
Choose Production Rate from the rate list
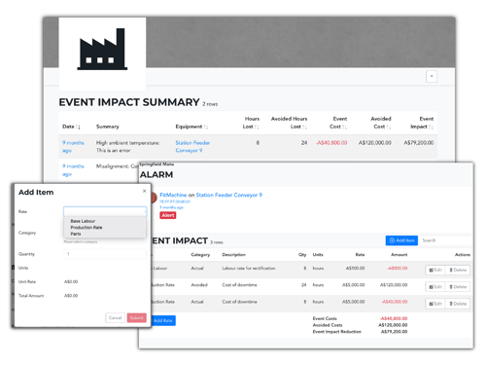tap(87, 228)
